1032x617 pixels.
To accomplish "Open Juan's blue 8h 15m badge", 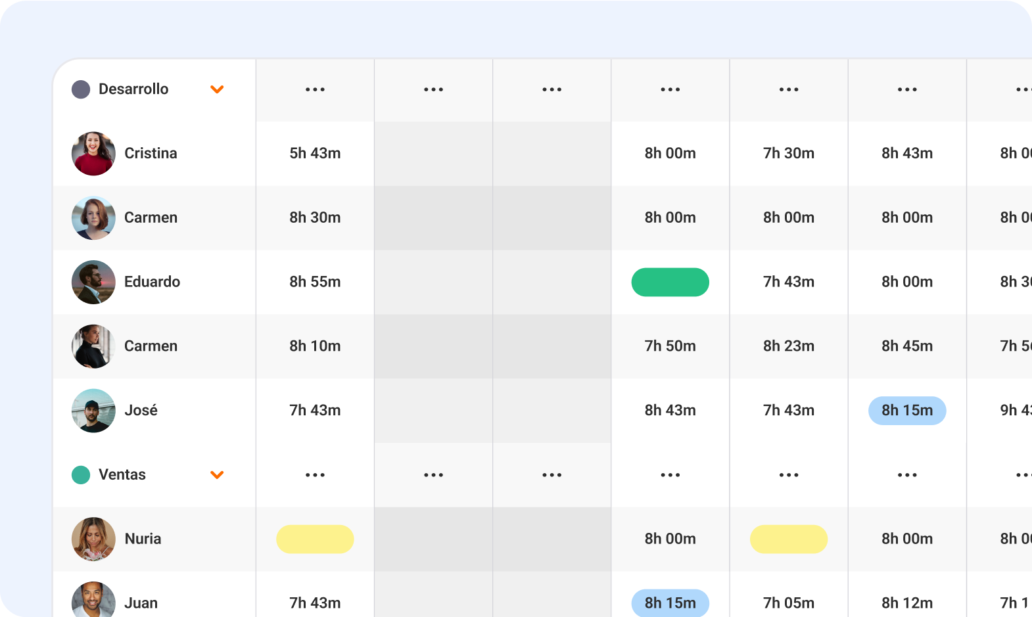I will point(670,603).
